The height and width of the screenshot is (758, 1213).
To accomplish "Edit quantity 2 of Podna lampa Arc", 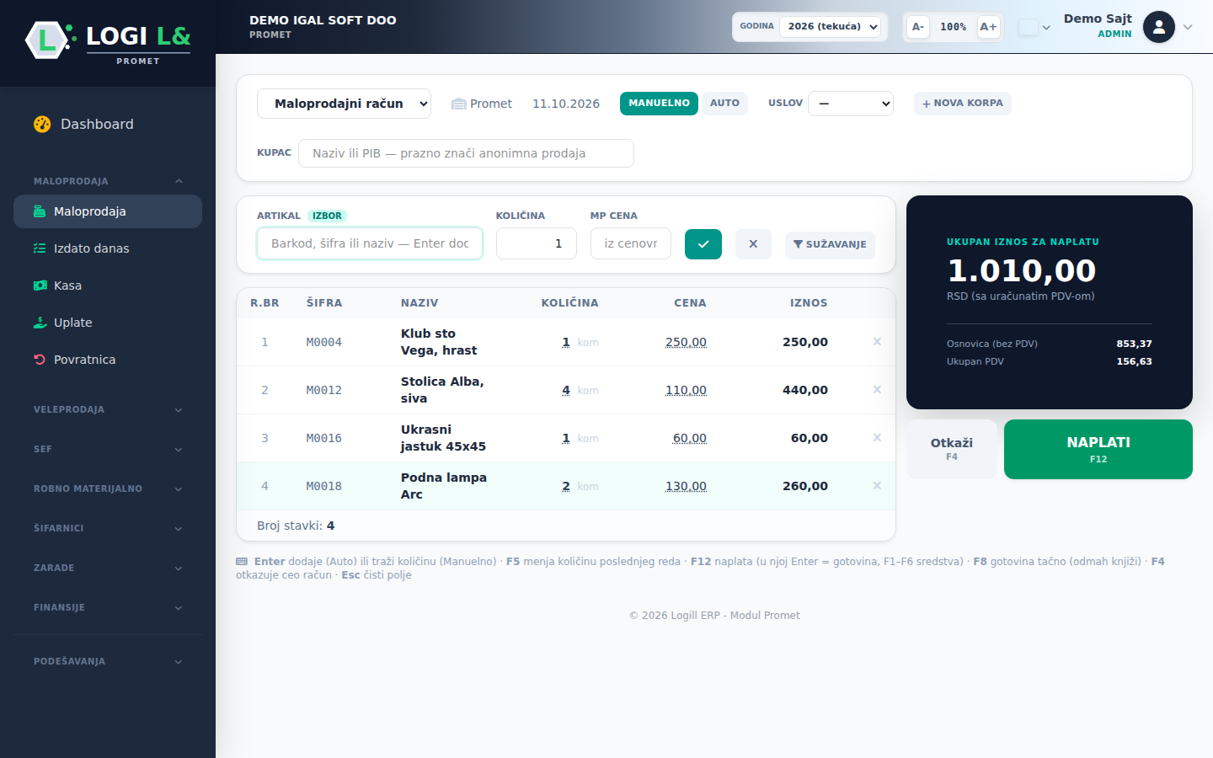I will click(566, 486).
